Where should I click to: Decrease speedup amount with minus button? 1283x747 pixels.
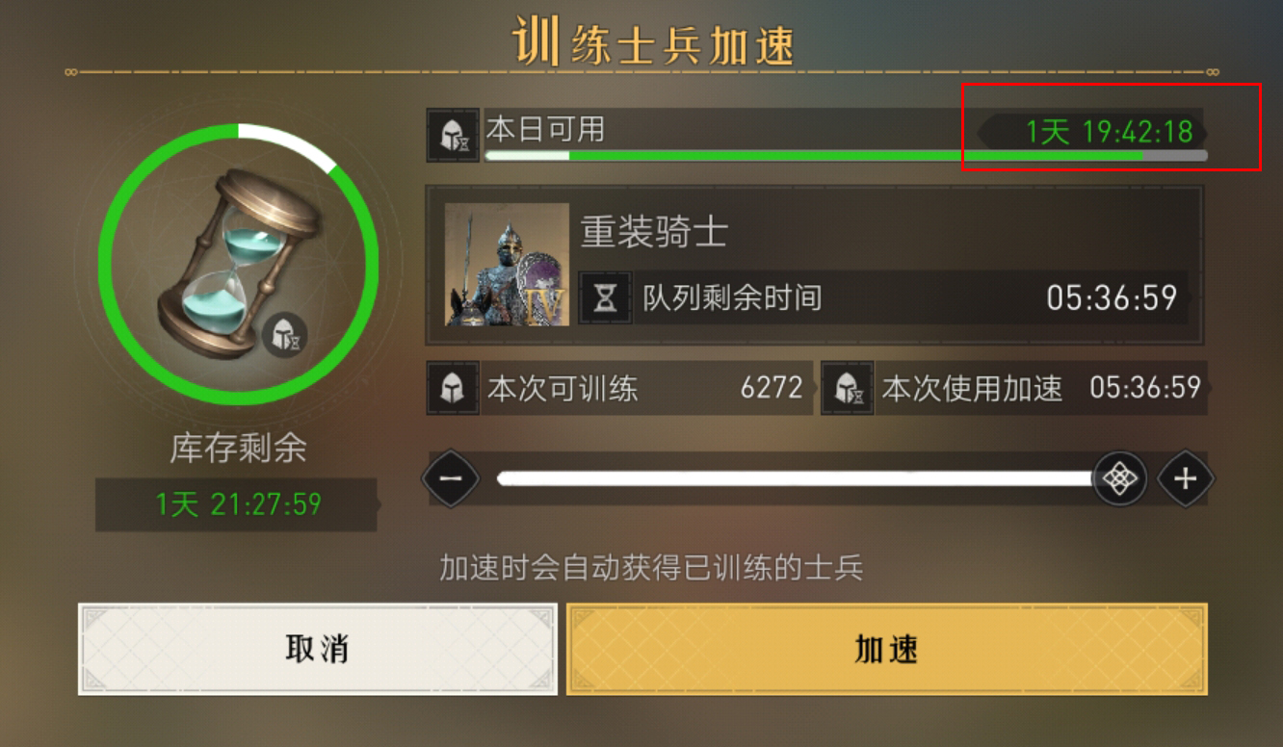[451, 478]
